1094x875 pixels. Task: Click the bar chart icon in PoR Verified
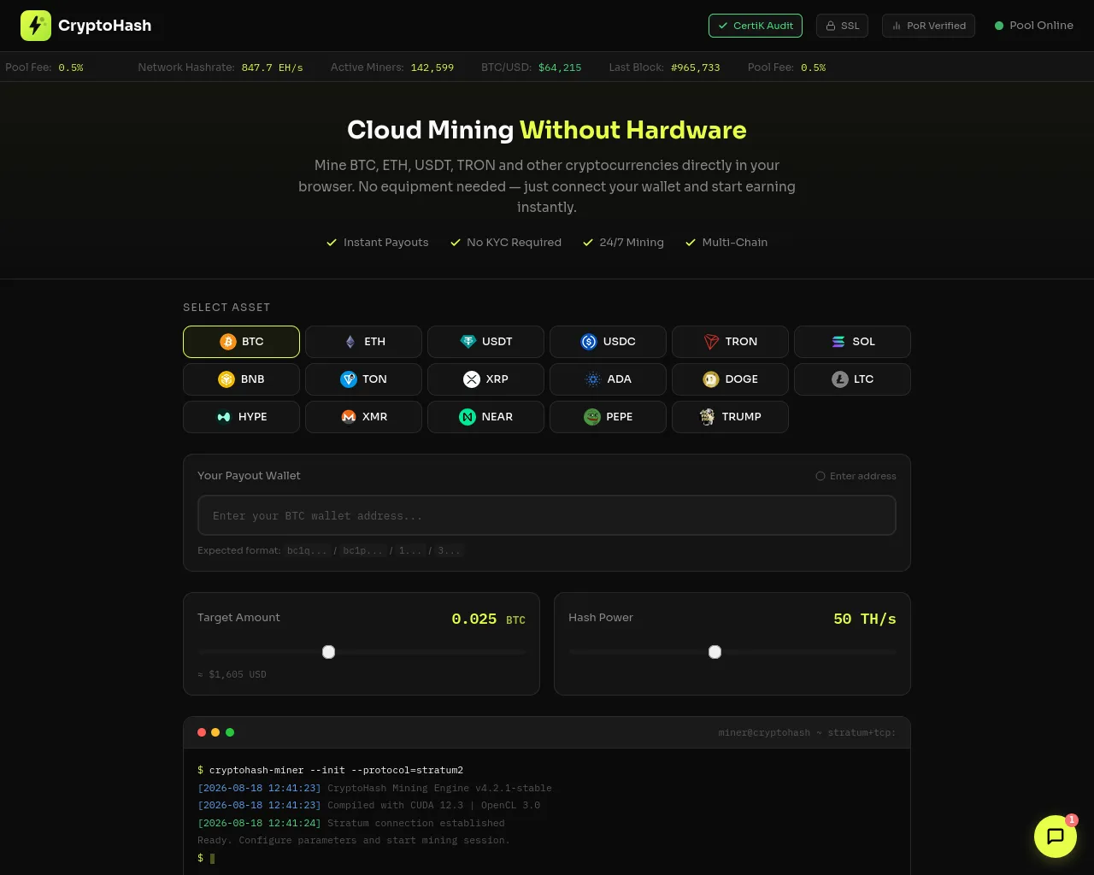pos(897,26)
